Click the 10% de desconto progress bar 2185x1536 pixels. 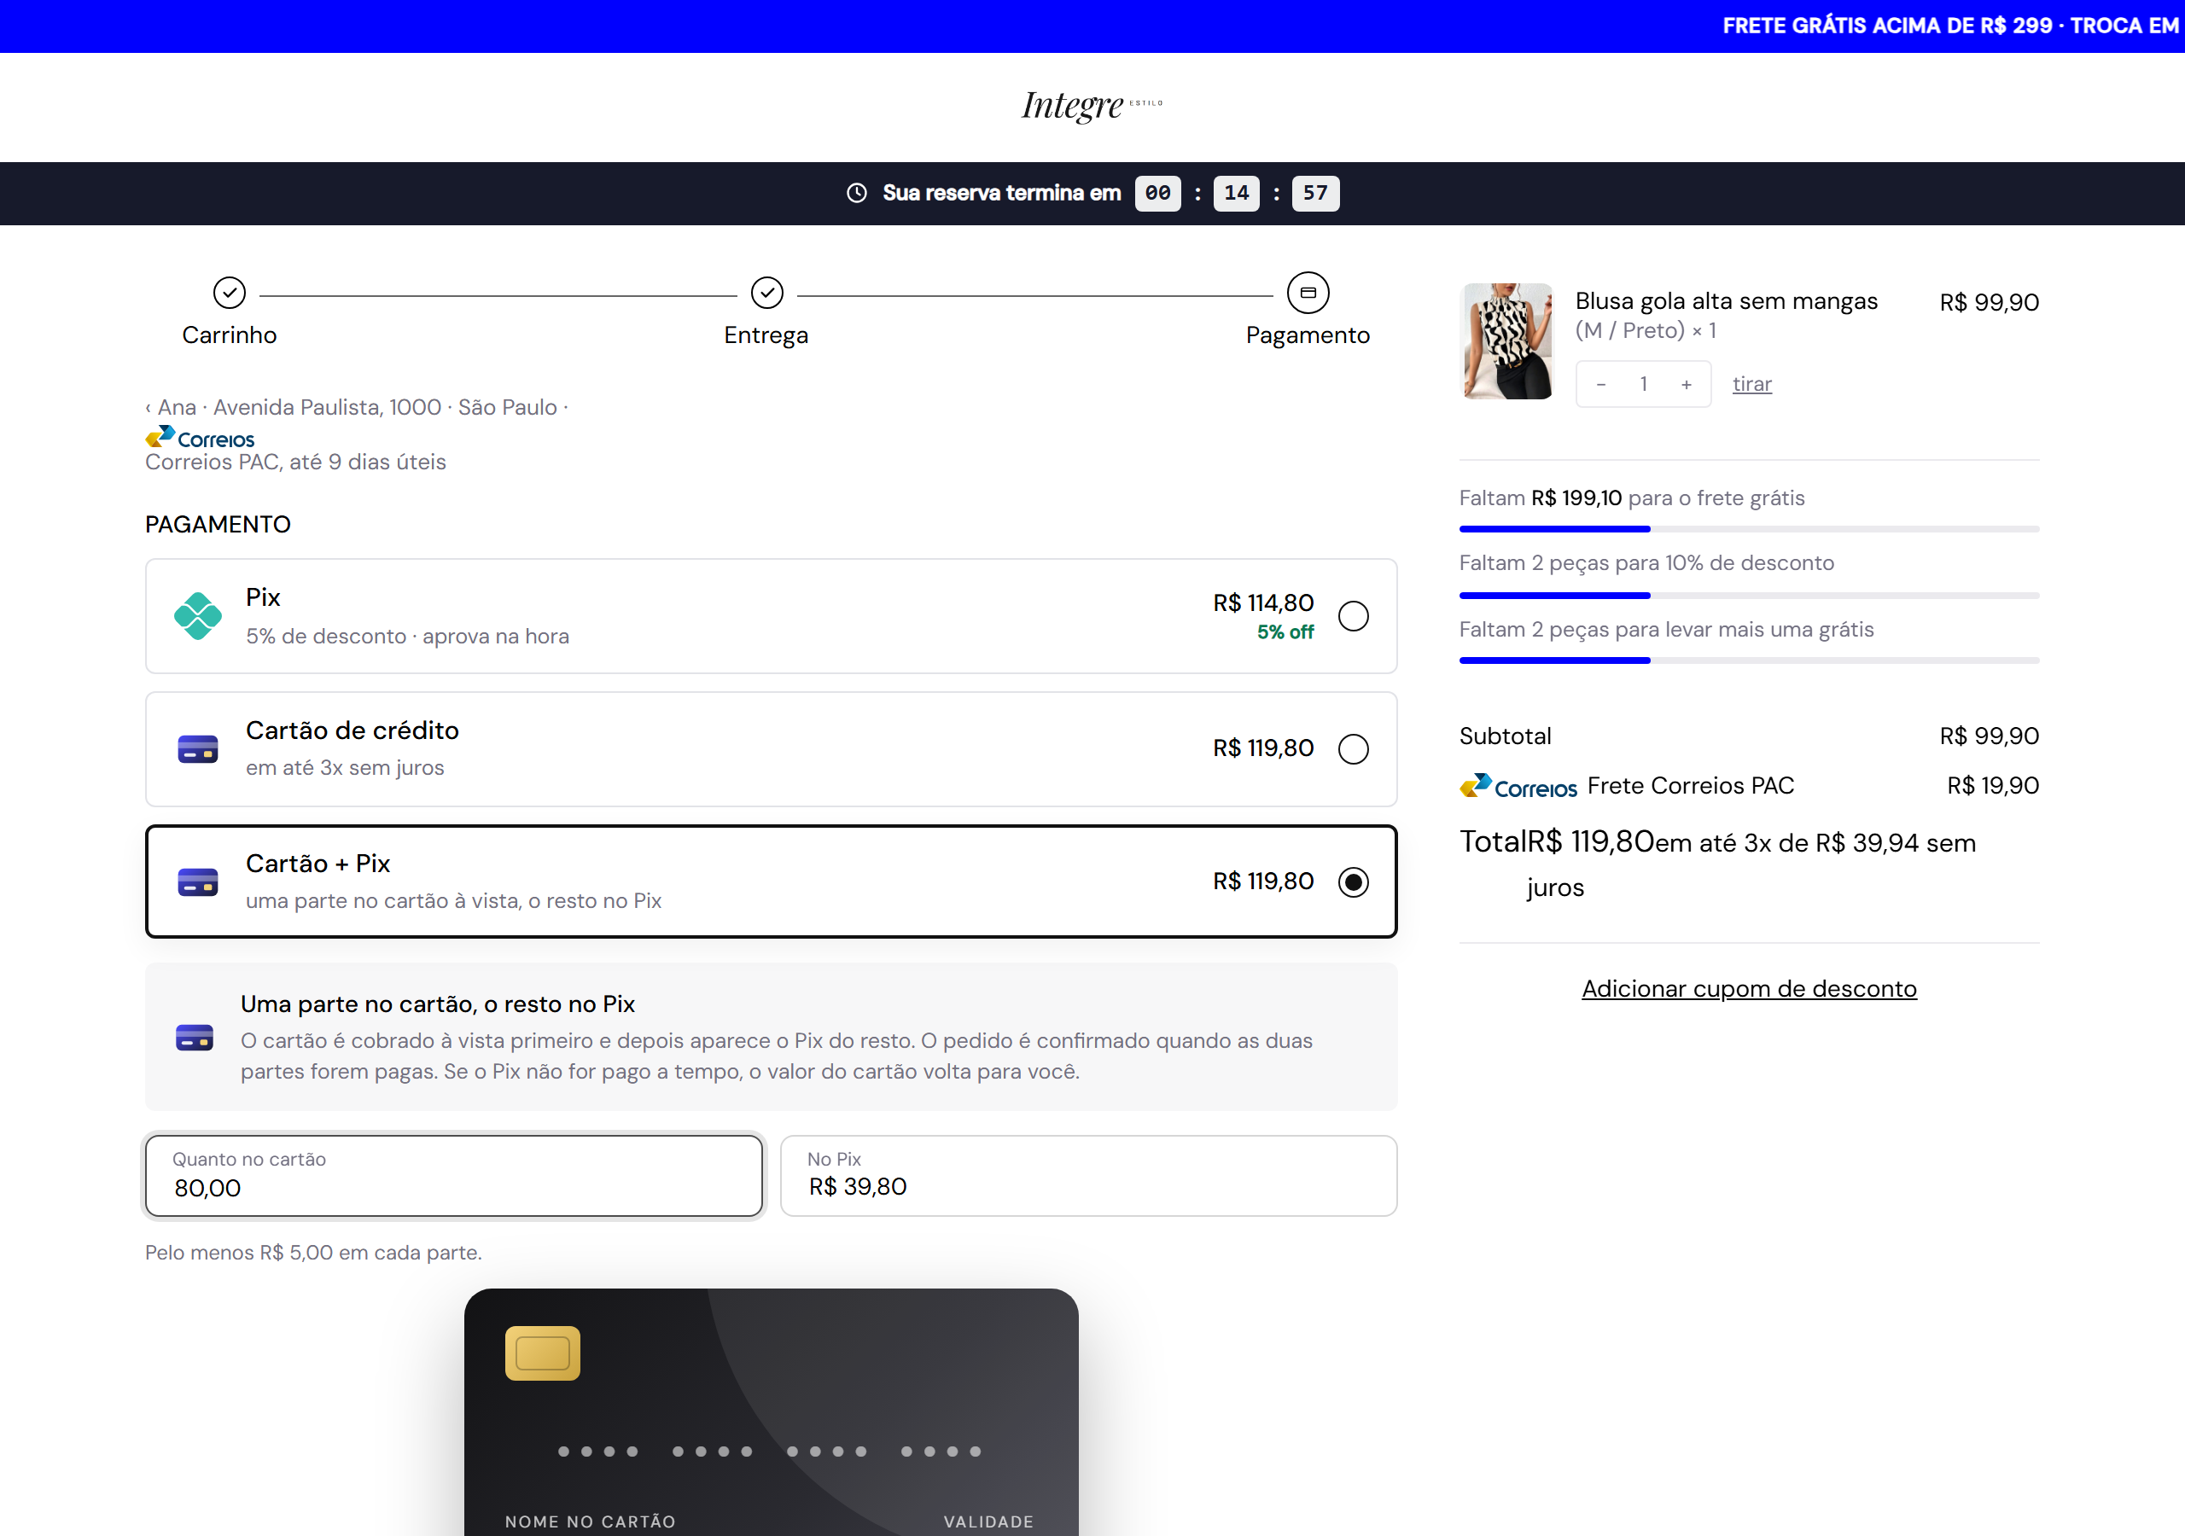click(1749, 595)
